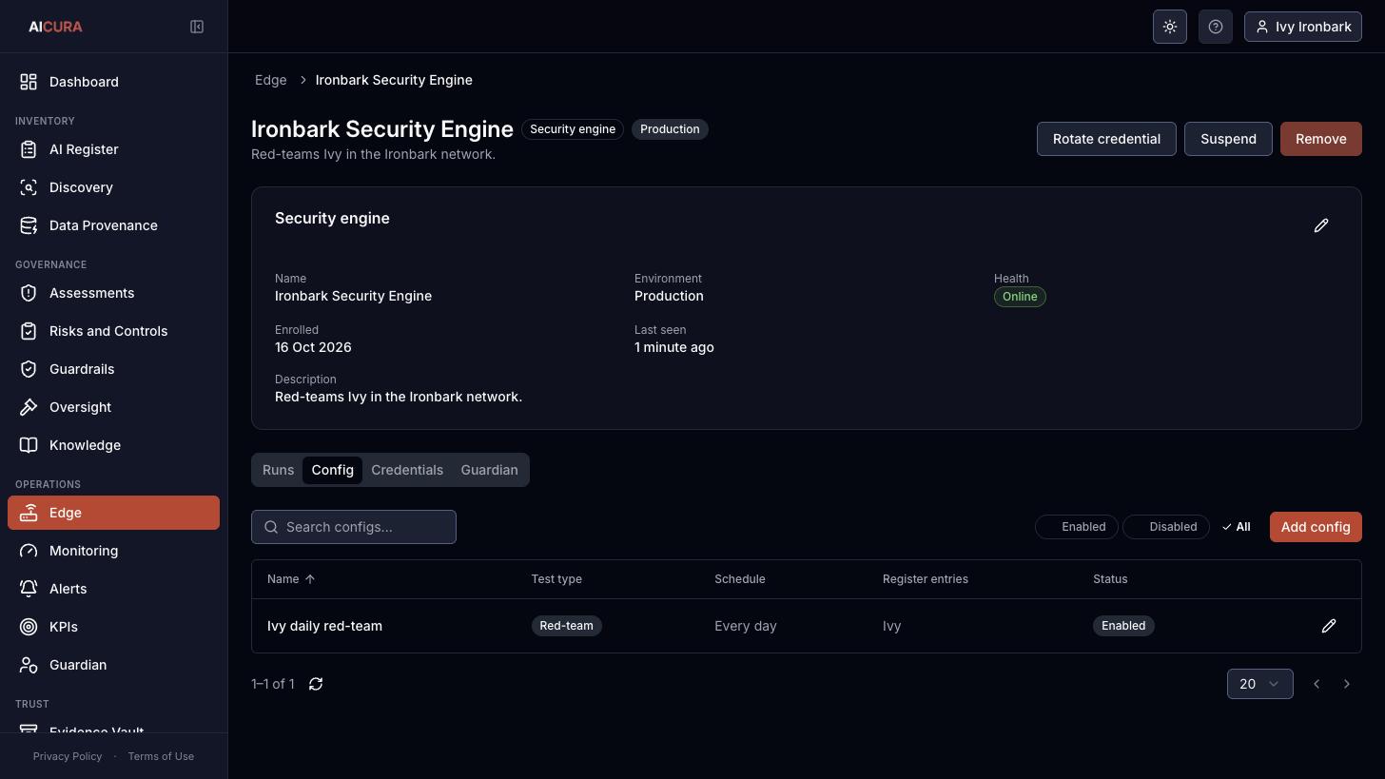Filter configs by Enabled
1385x779 pixels.
1077,527
